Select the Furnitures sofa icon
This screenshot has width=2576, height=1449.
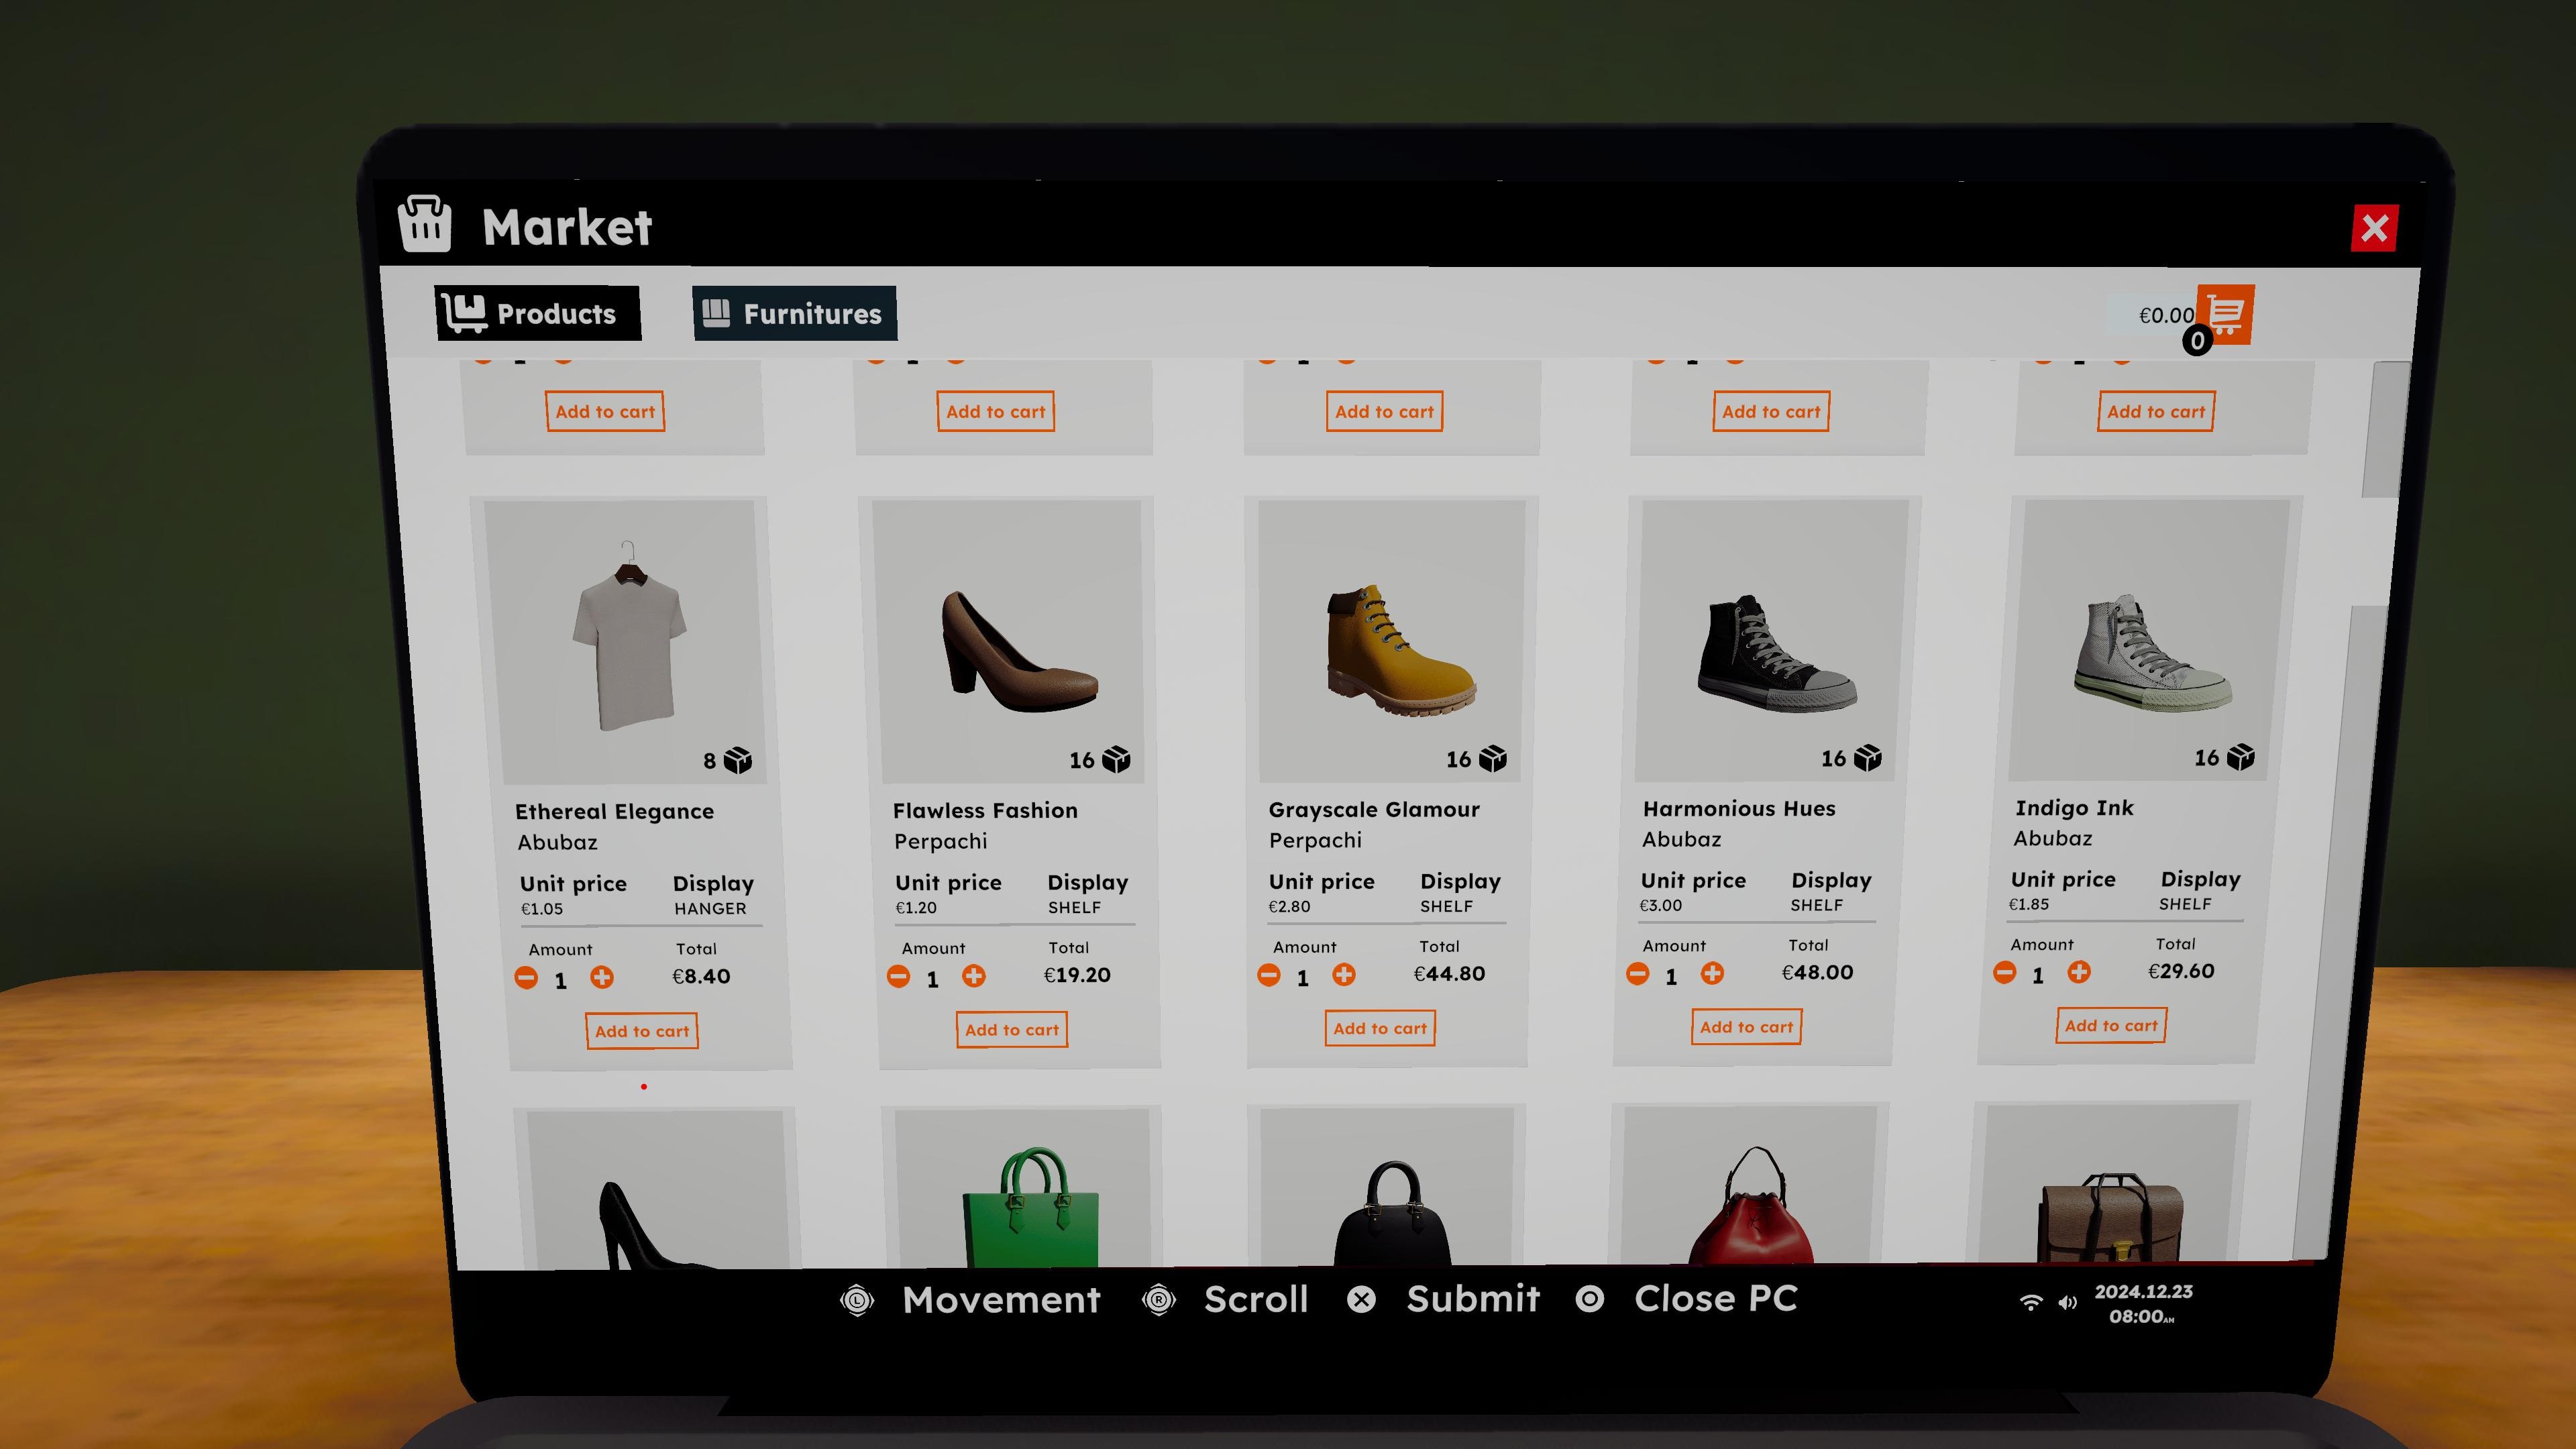click(716, 313)
